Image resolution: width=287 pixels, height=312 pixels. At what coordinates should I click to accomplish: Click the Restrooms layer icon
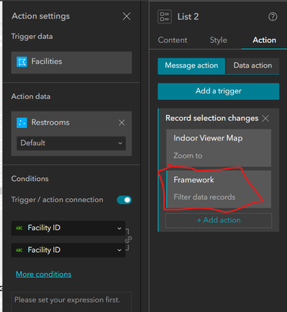(x=22, y=122)
